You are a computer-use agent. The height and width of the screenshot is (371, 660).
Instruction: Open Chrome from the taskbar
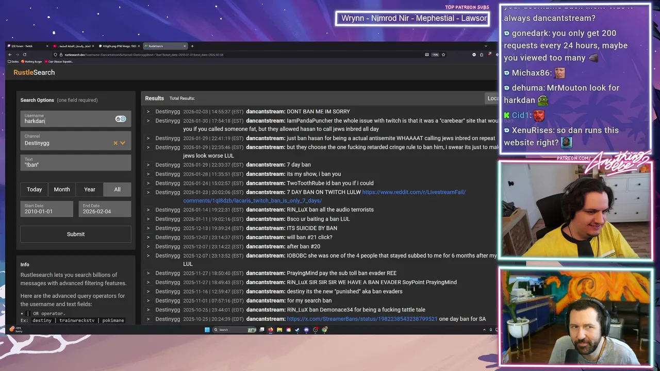[324, 330]
